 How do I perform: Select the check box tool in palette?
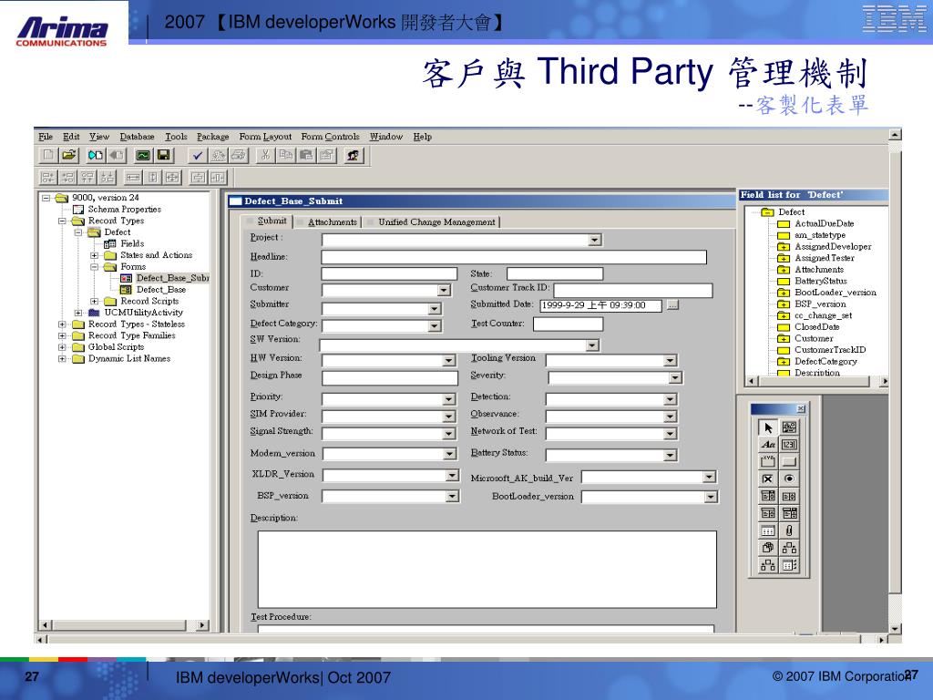point(767,479)
